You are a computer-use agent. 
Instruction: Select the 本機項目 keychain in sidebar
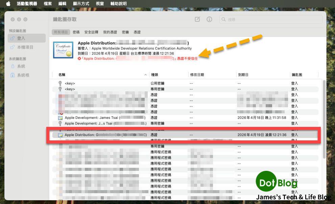click(25, 47)
